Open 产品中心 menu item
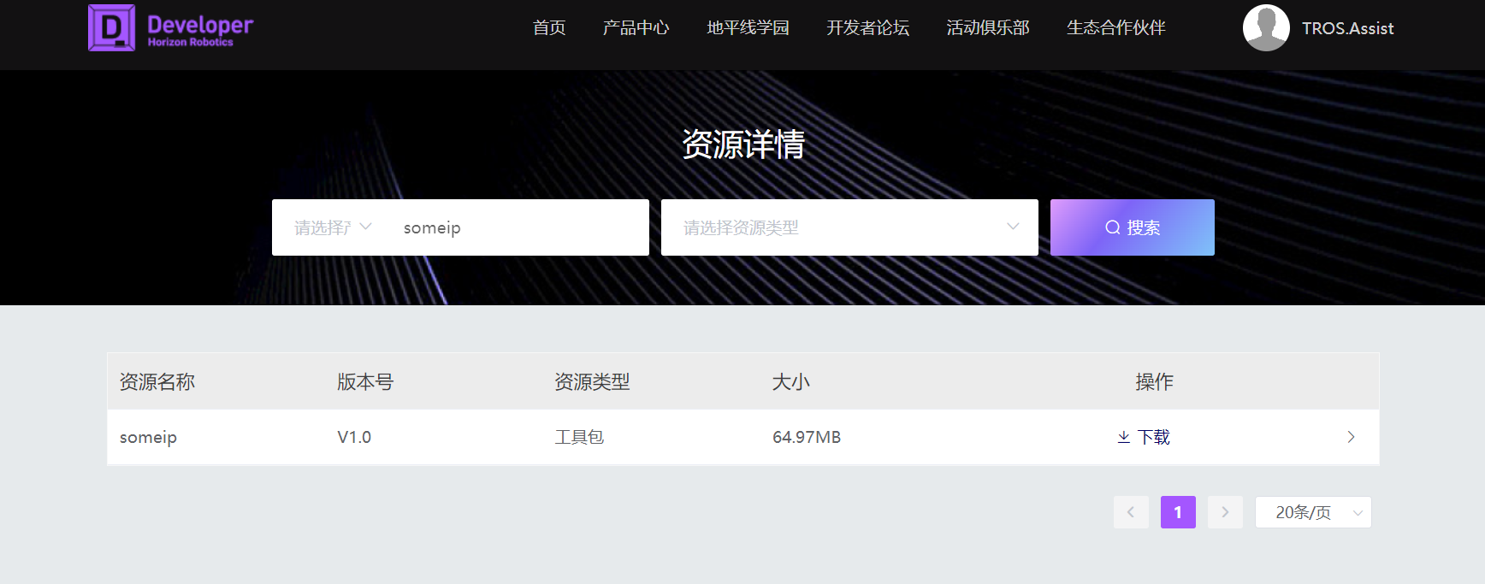 636,28
